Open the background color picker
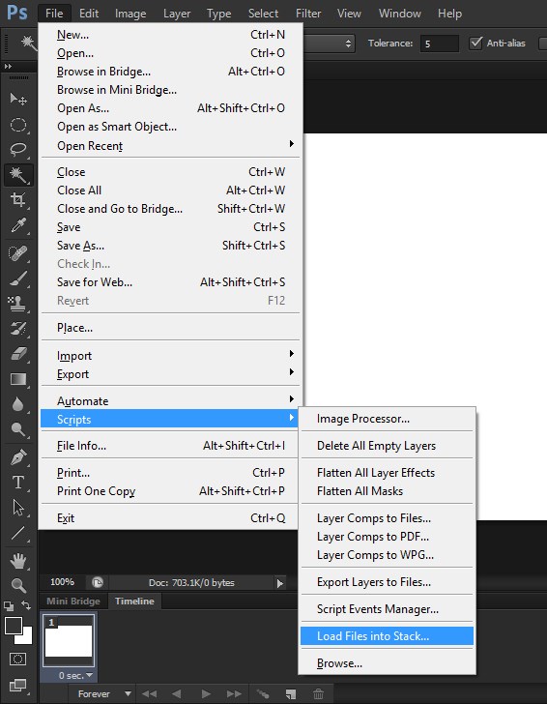 tap(27, 638)
